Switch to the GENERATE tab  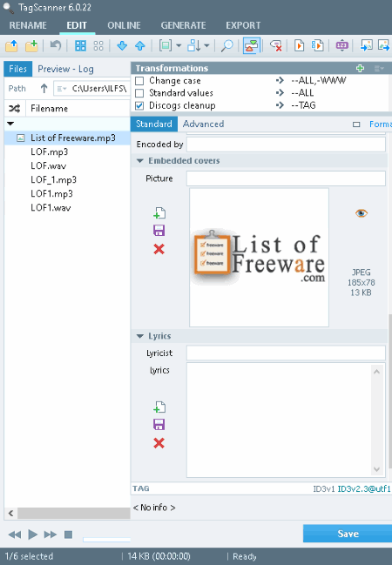(x=183, y=25)
